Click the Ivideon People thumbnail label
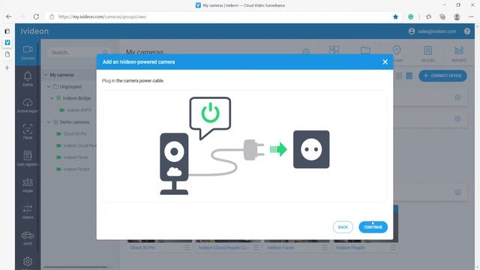This screenshot has height=270, width=480. (x=350, y=247)
